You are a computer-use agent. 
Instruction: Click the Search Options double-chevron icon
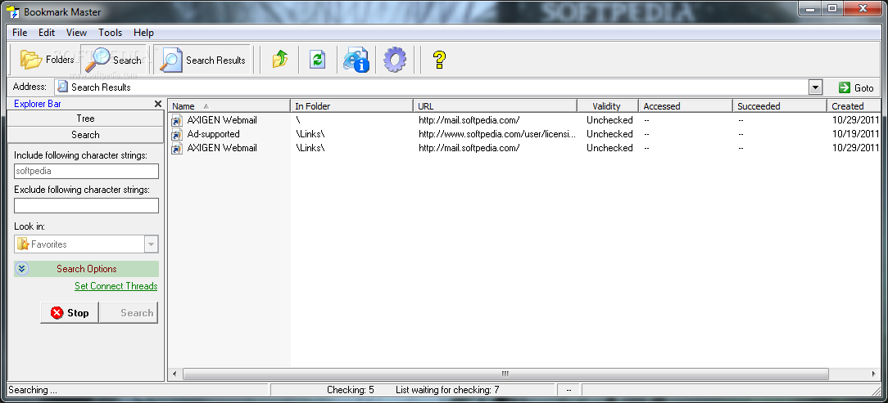pos(22,269)
